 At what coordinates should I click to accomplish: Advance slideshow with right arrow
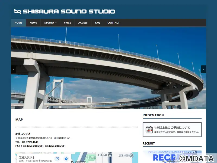tap(203, 69)
